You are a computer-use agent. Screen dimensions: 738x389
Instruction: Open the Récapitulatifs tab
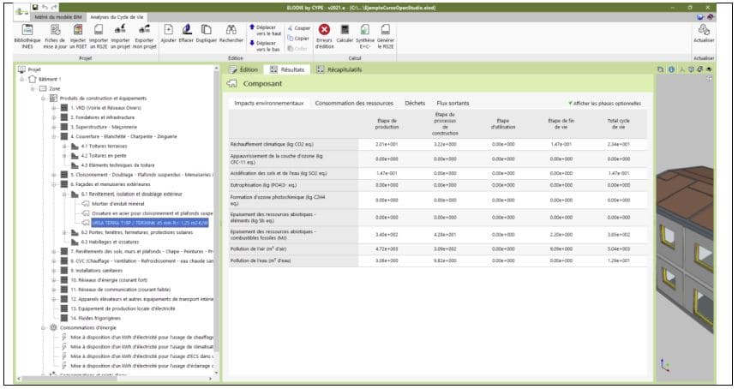click(x=339, y=69)
